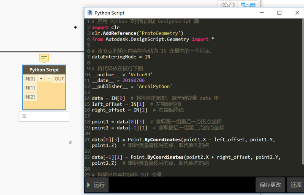304x195 pixels.
Task: Click the OUT output port on node
Action: 59,79
